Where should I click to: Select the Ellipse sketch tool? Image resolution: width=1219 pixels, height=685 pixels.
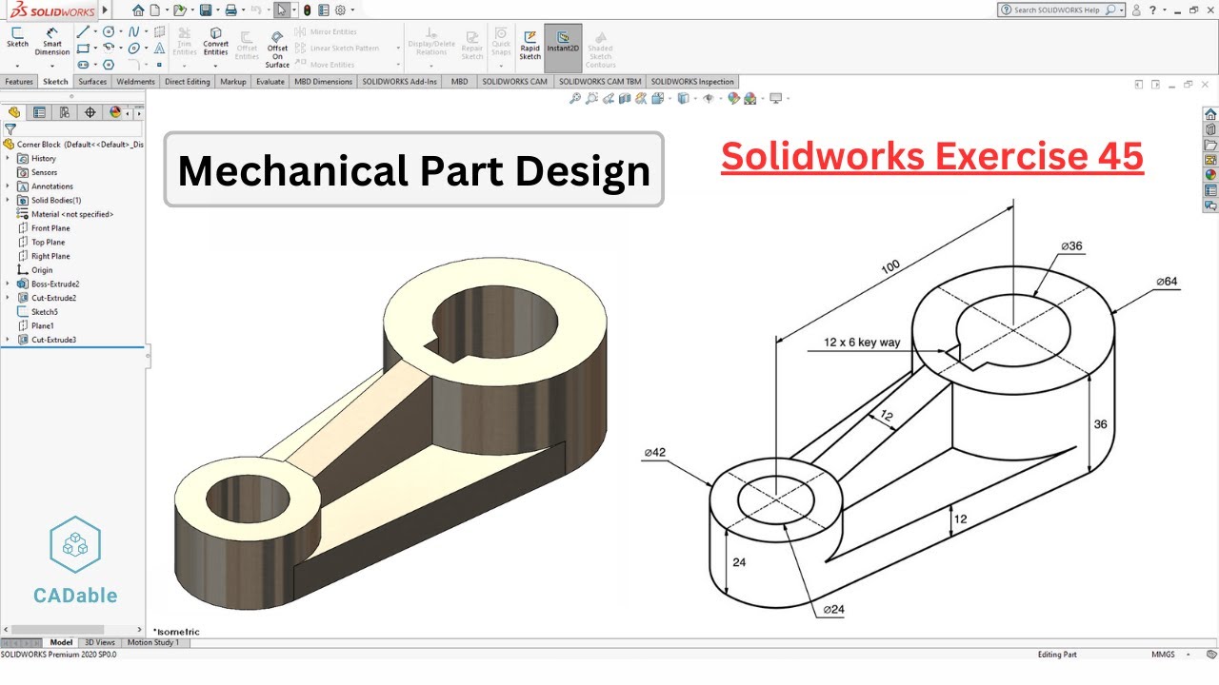pyautogui.click(x=134, y=48)
